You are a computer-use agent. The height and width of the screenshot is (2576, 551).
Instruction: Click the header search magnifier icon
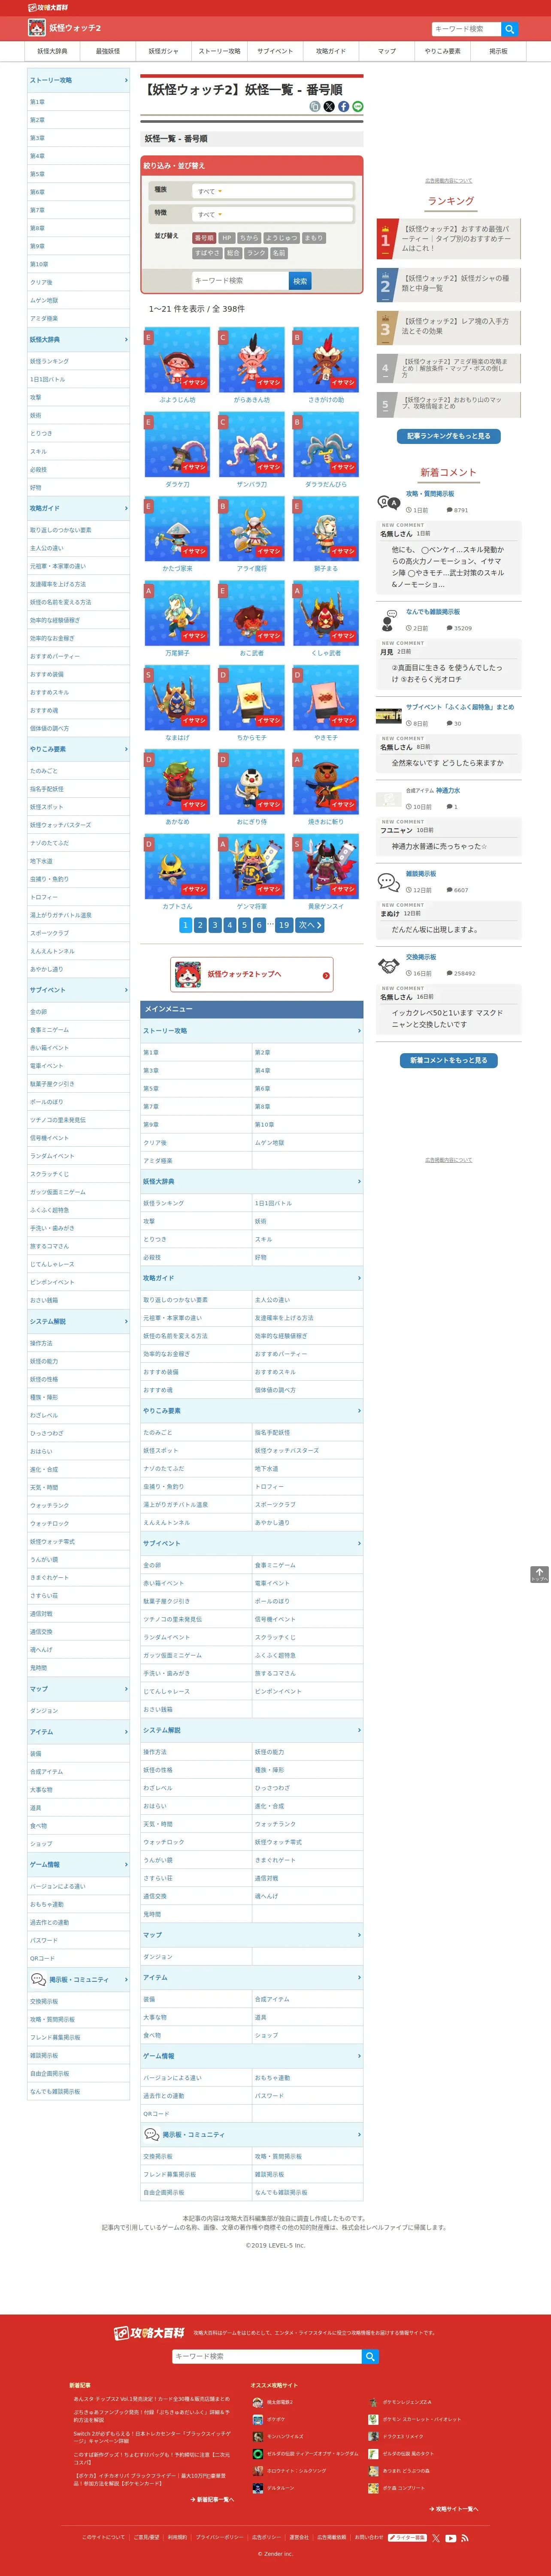[x=509, y=29]
